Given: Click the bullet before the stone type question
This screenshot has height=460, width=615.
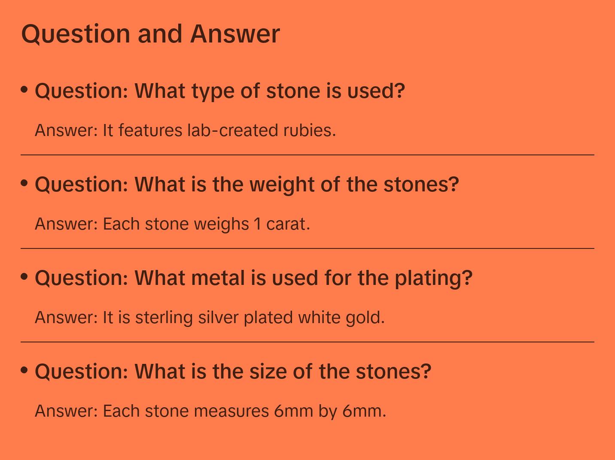Looking at the screenshot, I should (24, 89).
